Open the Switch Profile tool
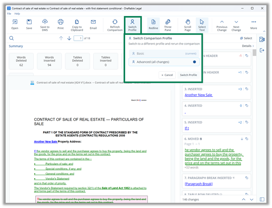This screenshot has width=272, height=208. tap(133, 25)
